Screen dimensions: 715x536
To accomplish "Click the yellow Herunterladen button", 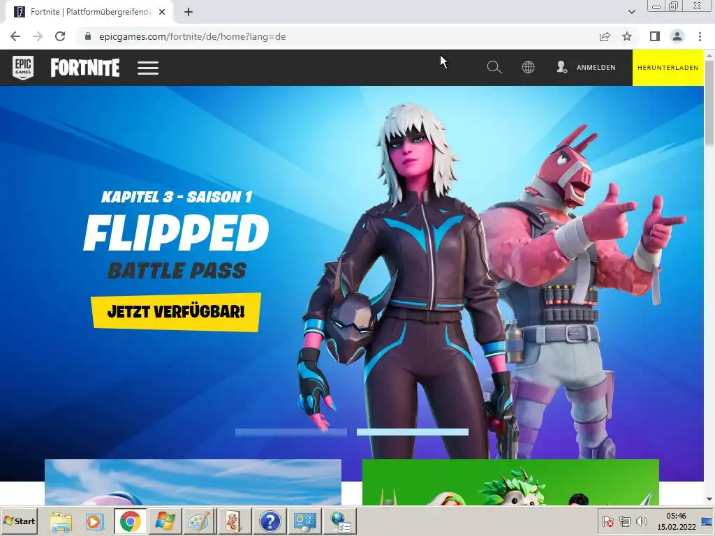I will [x=668, y=68].
